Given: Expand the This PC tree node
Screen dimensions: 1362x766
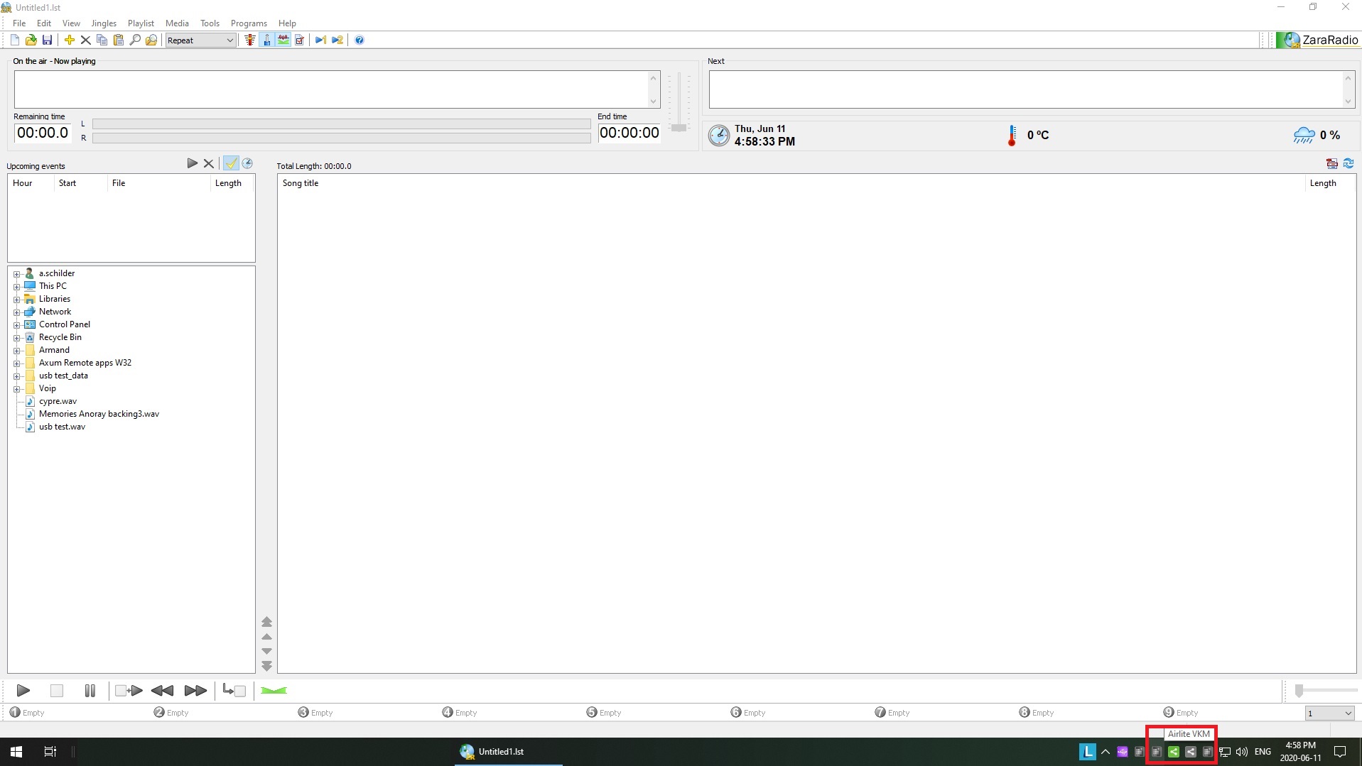Looking at the screenshot, I should pos(16,287).
